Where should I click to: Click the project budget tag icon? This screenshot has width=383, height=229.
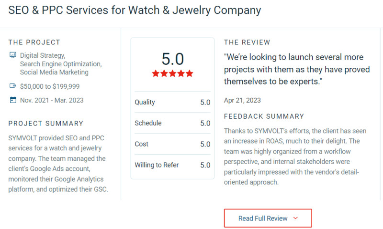[x=13, y=86]
